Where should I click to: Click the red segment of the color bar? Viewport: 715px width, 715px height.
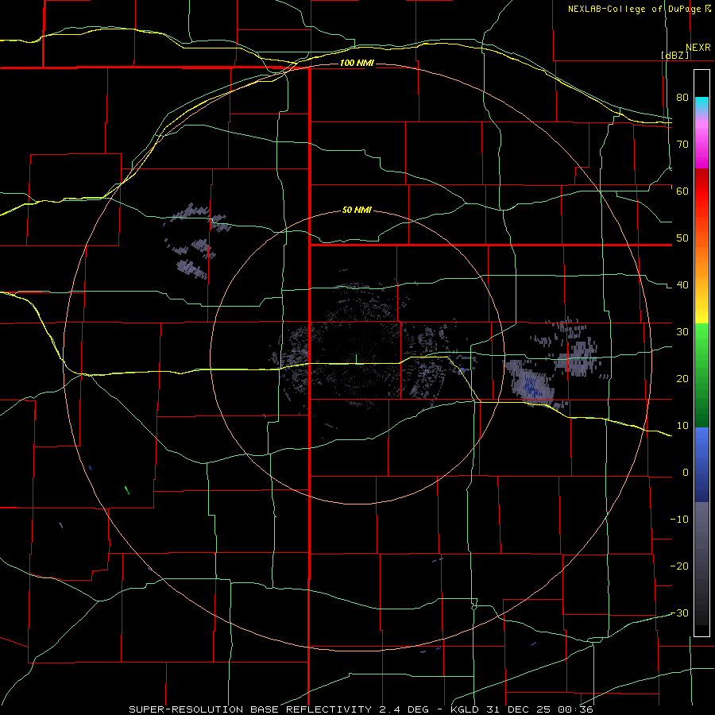coord(701,191)
